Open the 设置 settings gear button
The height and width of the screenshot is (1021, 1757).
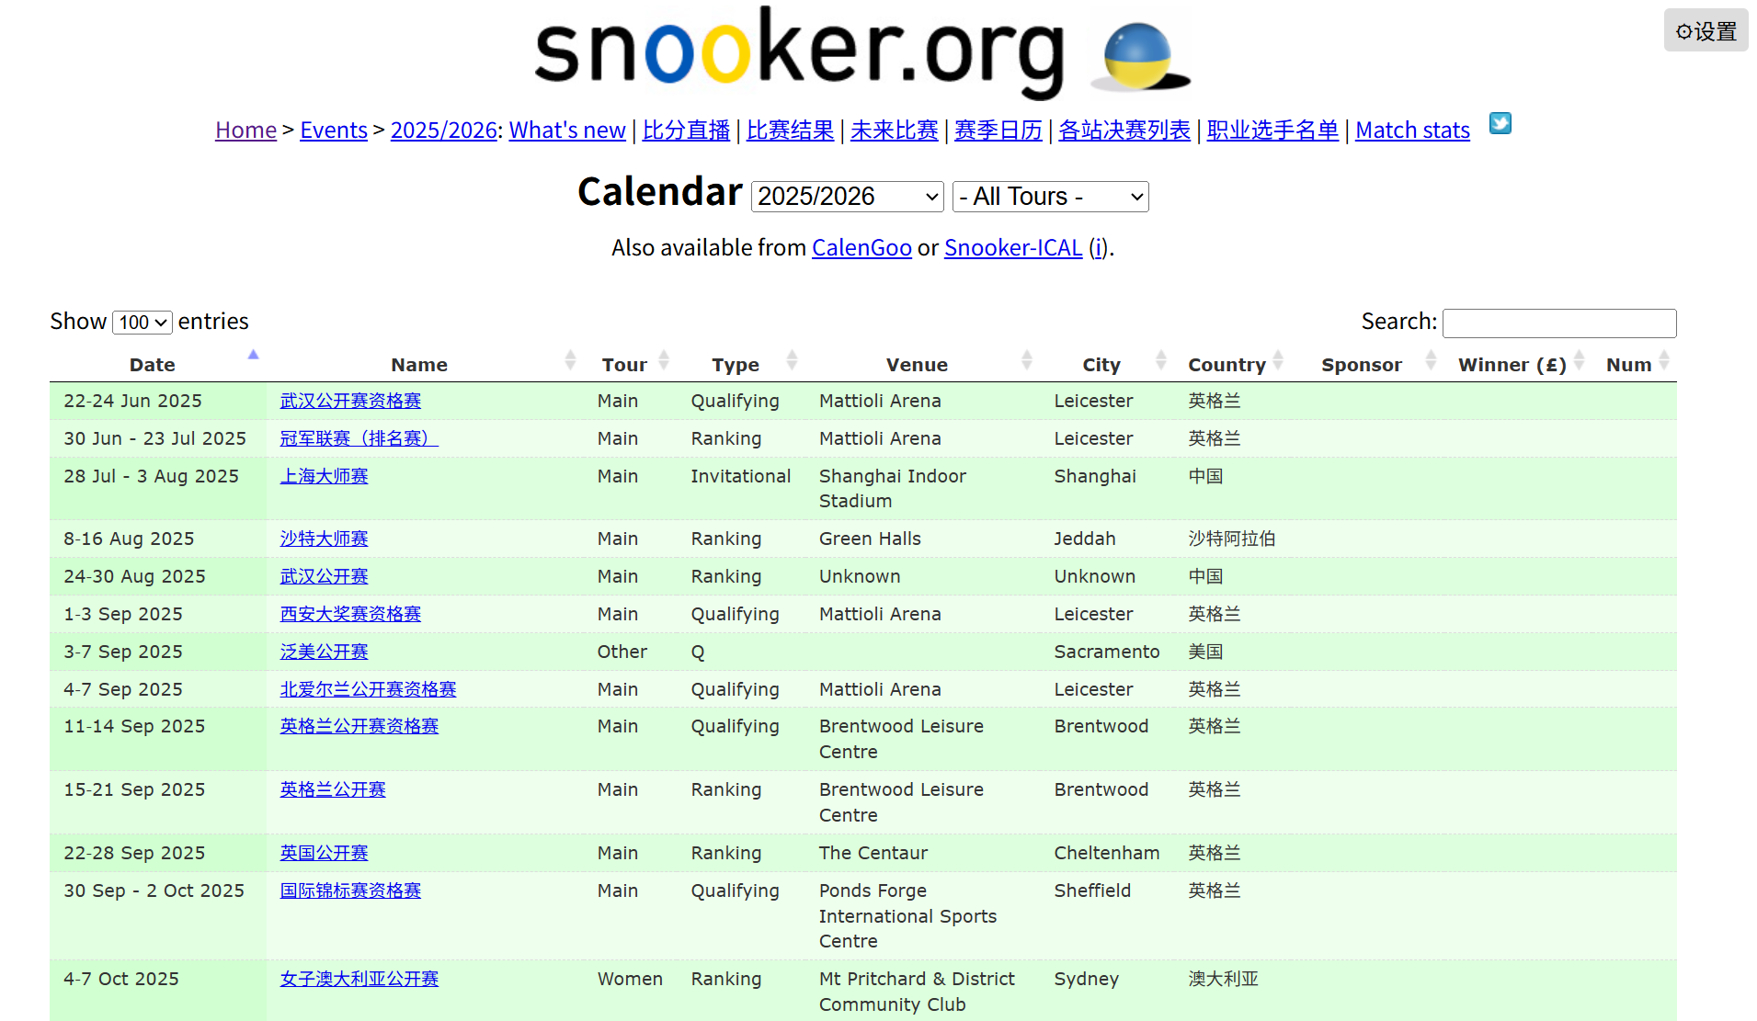coord(1706,31)
